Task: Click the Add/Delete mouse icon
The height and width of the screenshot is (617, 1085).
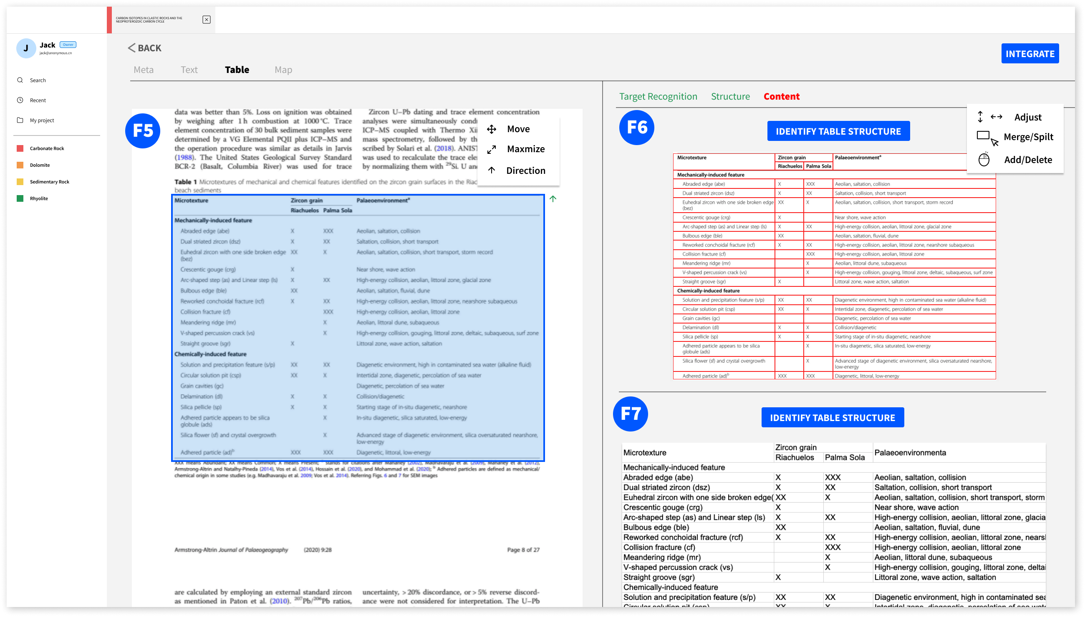Action: coord(984,160)
